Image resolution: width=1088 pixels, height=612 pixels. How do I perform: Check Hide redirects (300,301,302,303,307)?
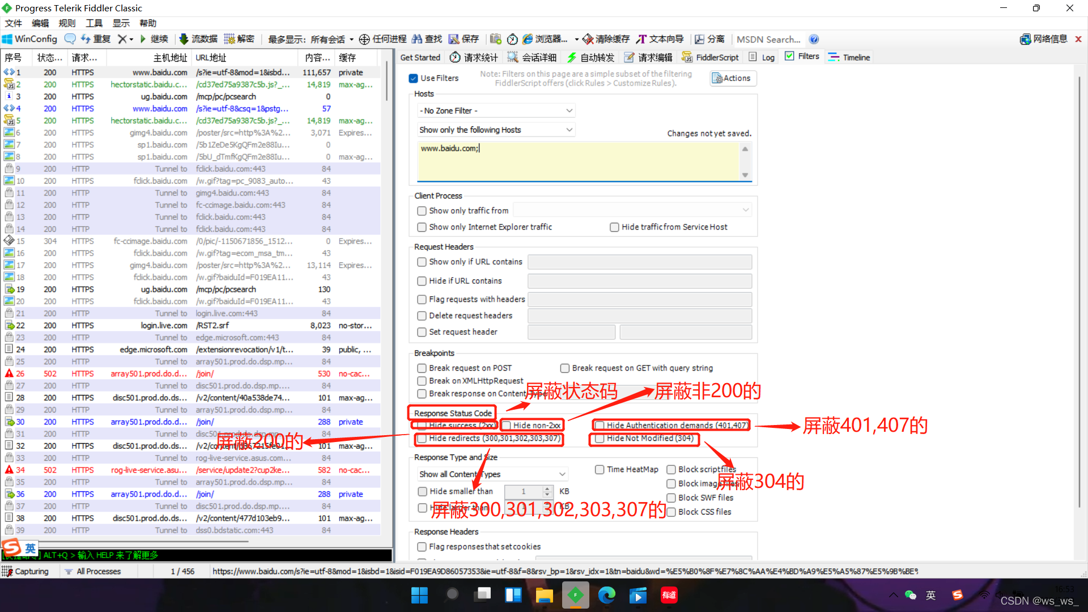[422, 439]
